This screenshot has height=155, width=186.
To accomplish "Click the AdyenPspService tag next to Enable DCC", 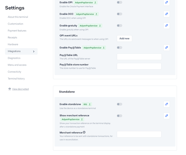I will point(86,14).
